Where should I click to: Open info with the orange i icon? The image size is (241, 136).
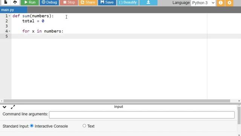[x=221, y=3]
